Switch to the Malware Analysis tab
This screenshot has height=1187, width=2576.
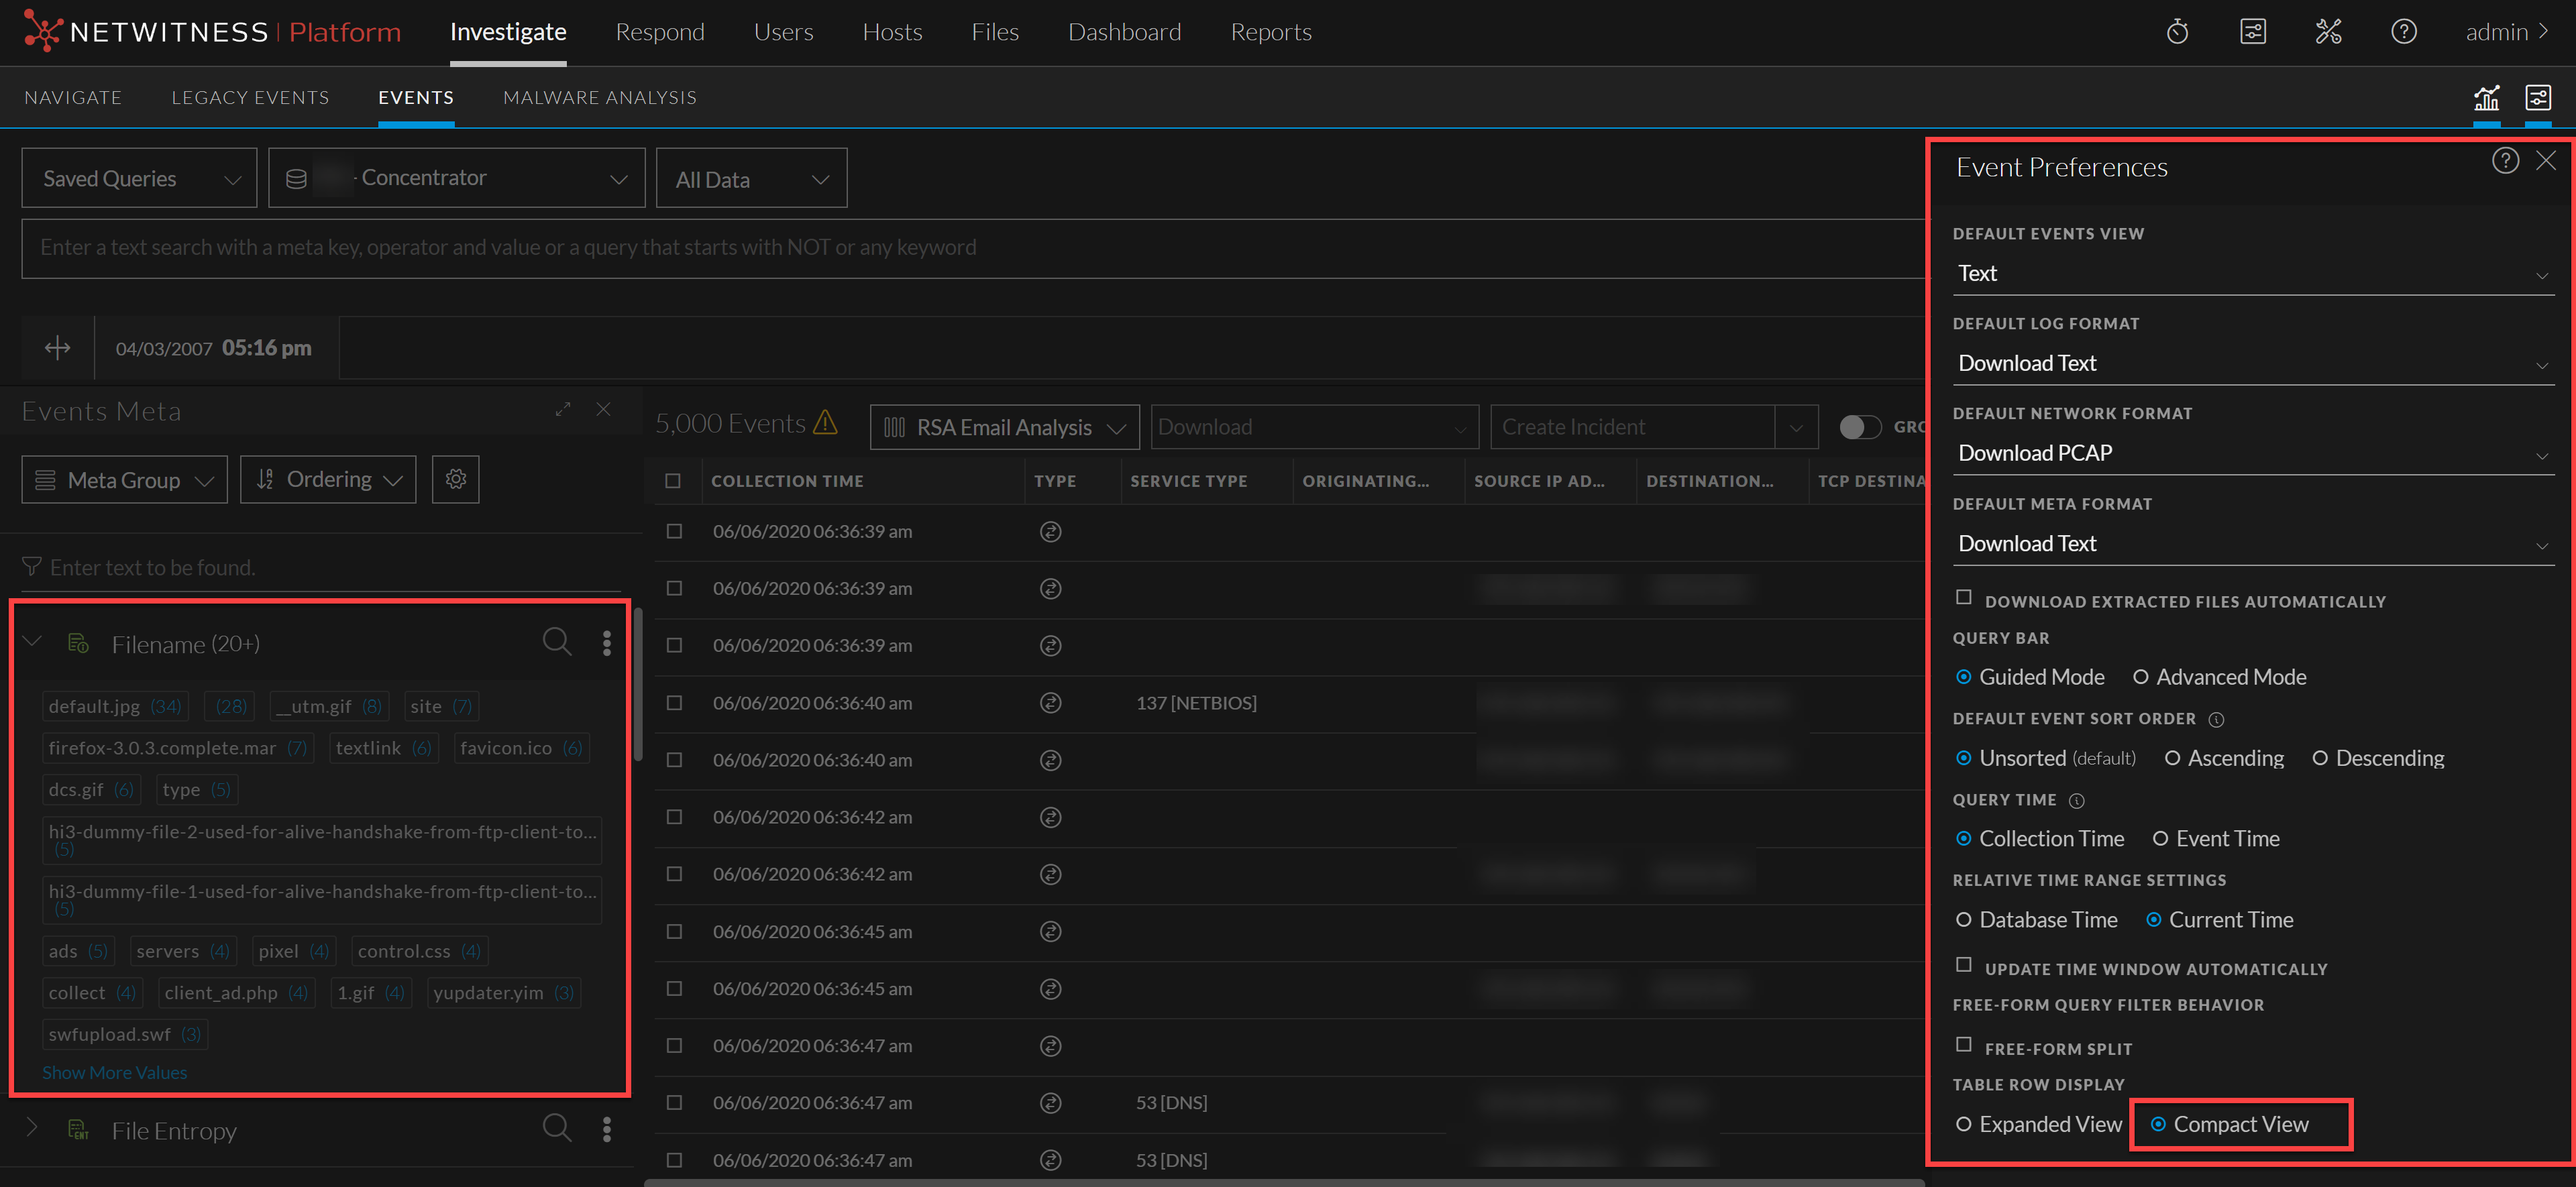tap(599, 98)
